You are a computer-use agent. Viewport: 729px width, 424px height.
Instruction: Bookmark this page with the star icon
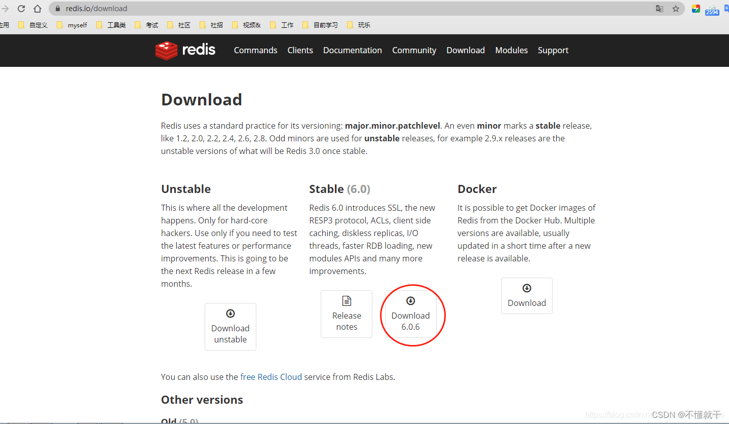675,9
